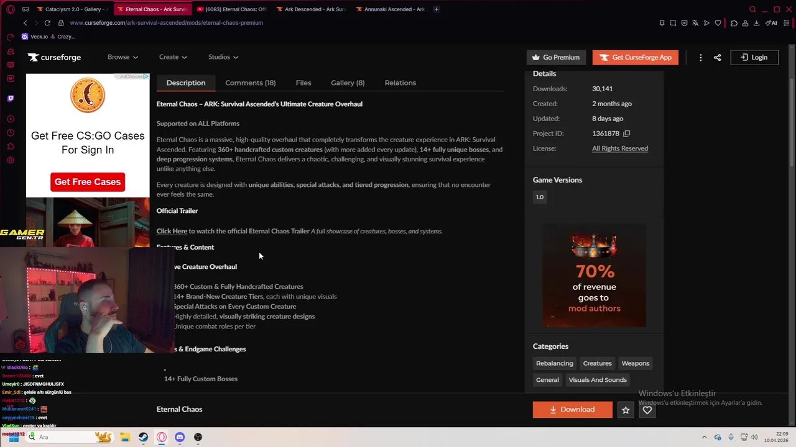Open the browser AI assistant icon

(x=772, y=23)
